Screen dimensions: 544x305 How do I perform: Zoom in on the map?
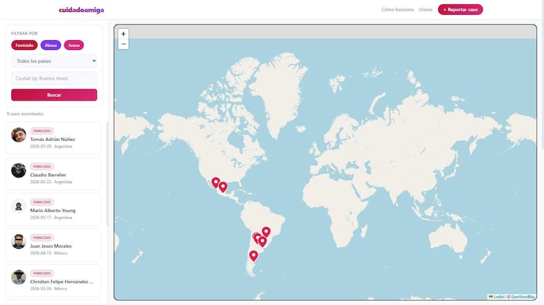point(124,34)
